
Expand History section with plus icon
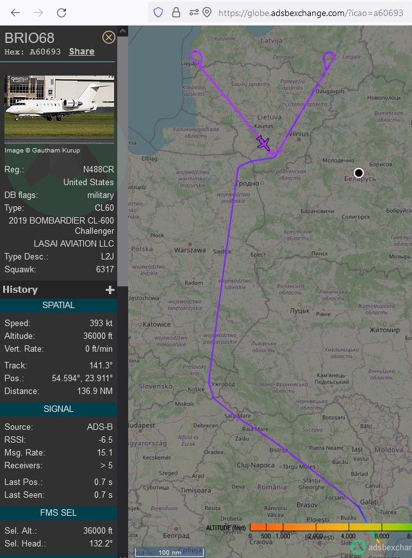[110, 290]
